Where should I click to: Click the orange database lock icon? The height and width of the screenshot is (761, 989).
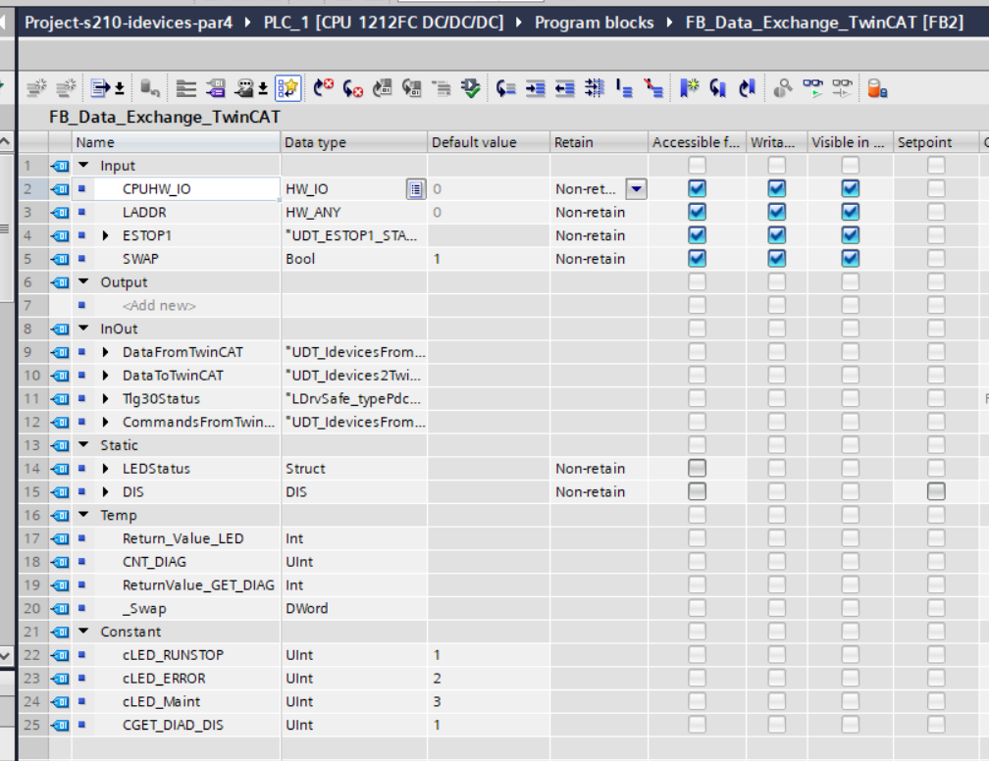coord(877,88)
